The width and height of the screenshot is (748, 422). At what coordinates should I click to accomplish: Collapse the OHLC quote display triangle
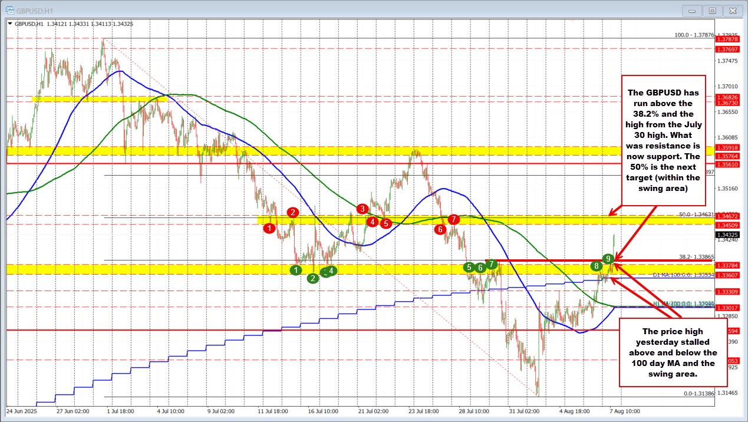click(x=10, y=24)
